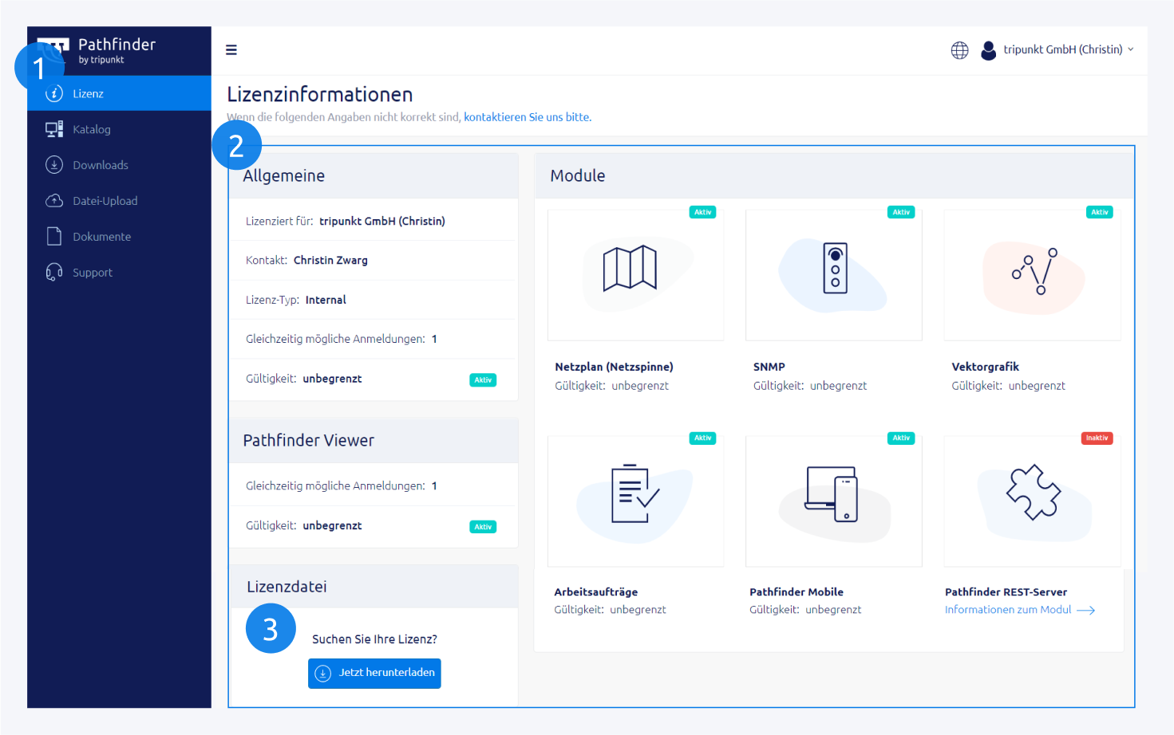Click the Downloads sidebar icon
This screenshot has height=735, width=1174.
pyautogui.click(x=54, y=165)
